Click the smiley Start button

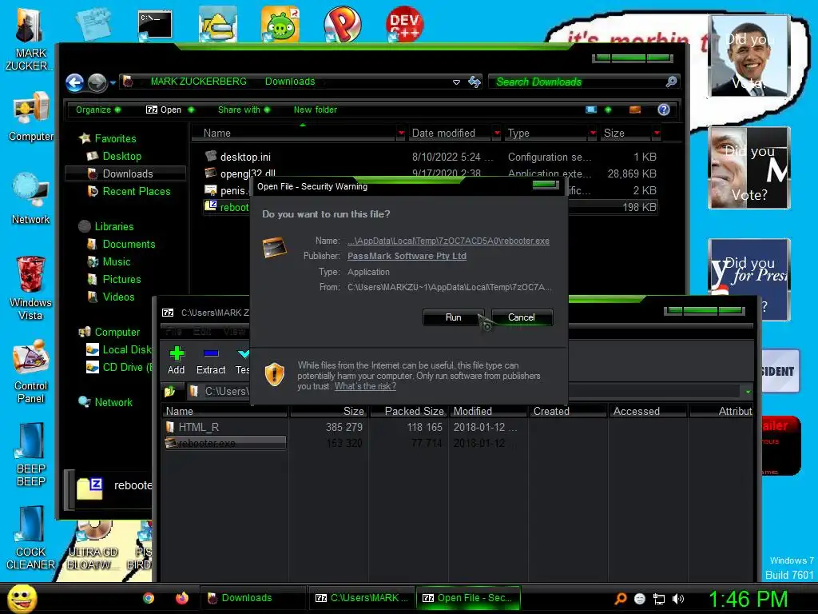(22, 598)
